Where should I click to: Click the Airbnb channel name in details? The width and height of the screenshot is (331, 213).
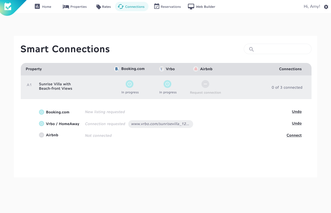tap(52, 135)
